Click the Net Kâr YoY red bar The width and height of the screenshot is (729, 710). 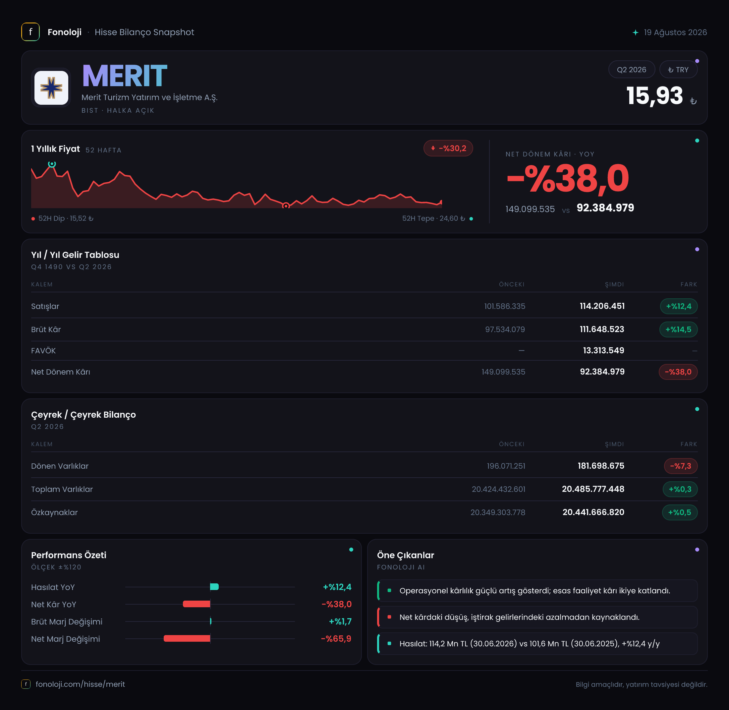(196, 604)
